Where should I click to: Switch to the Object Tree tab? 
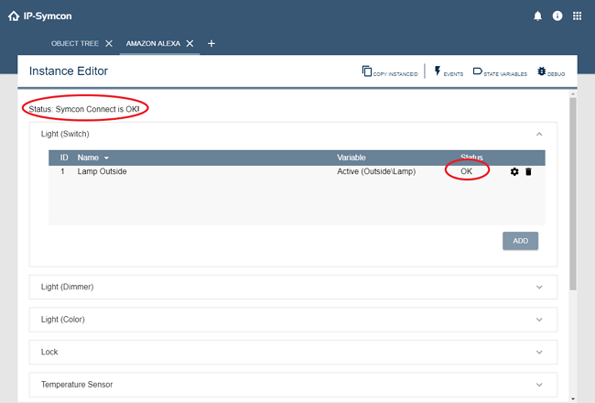click(75, 43)
